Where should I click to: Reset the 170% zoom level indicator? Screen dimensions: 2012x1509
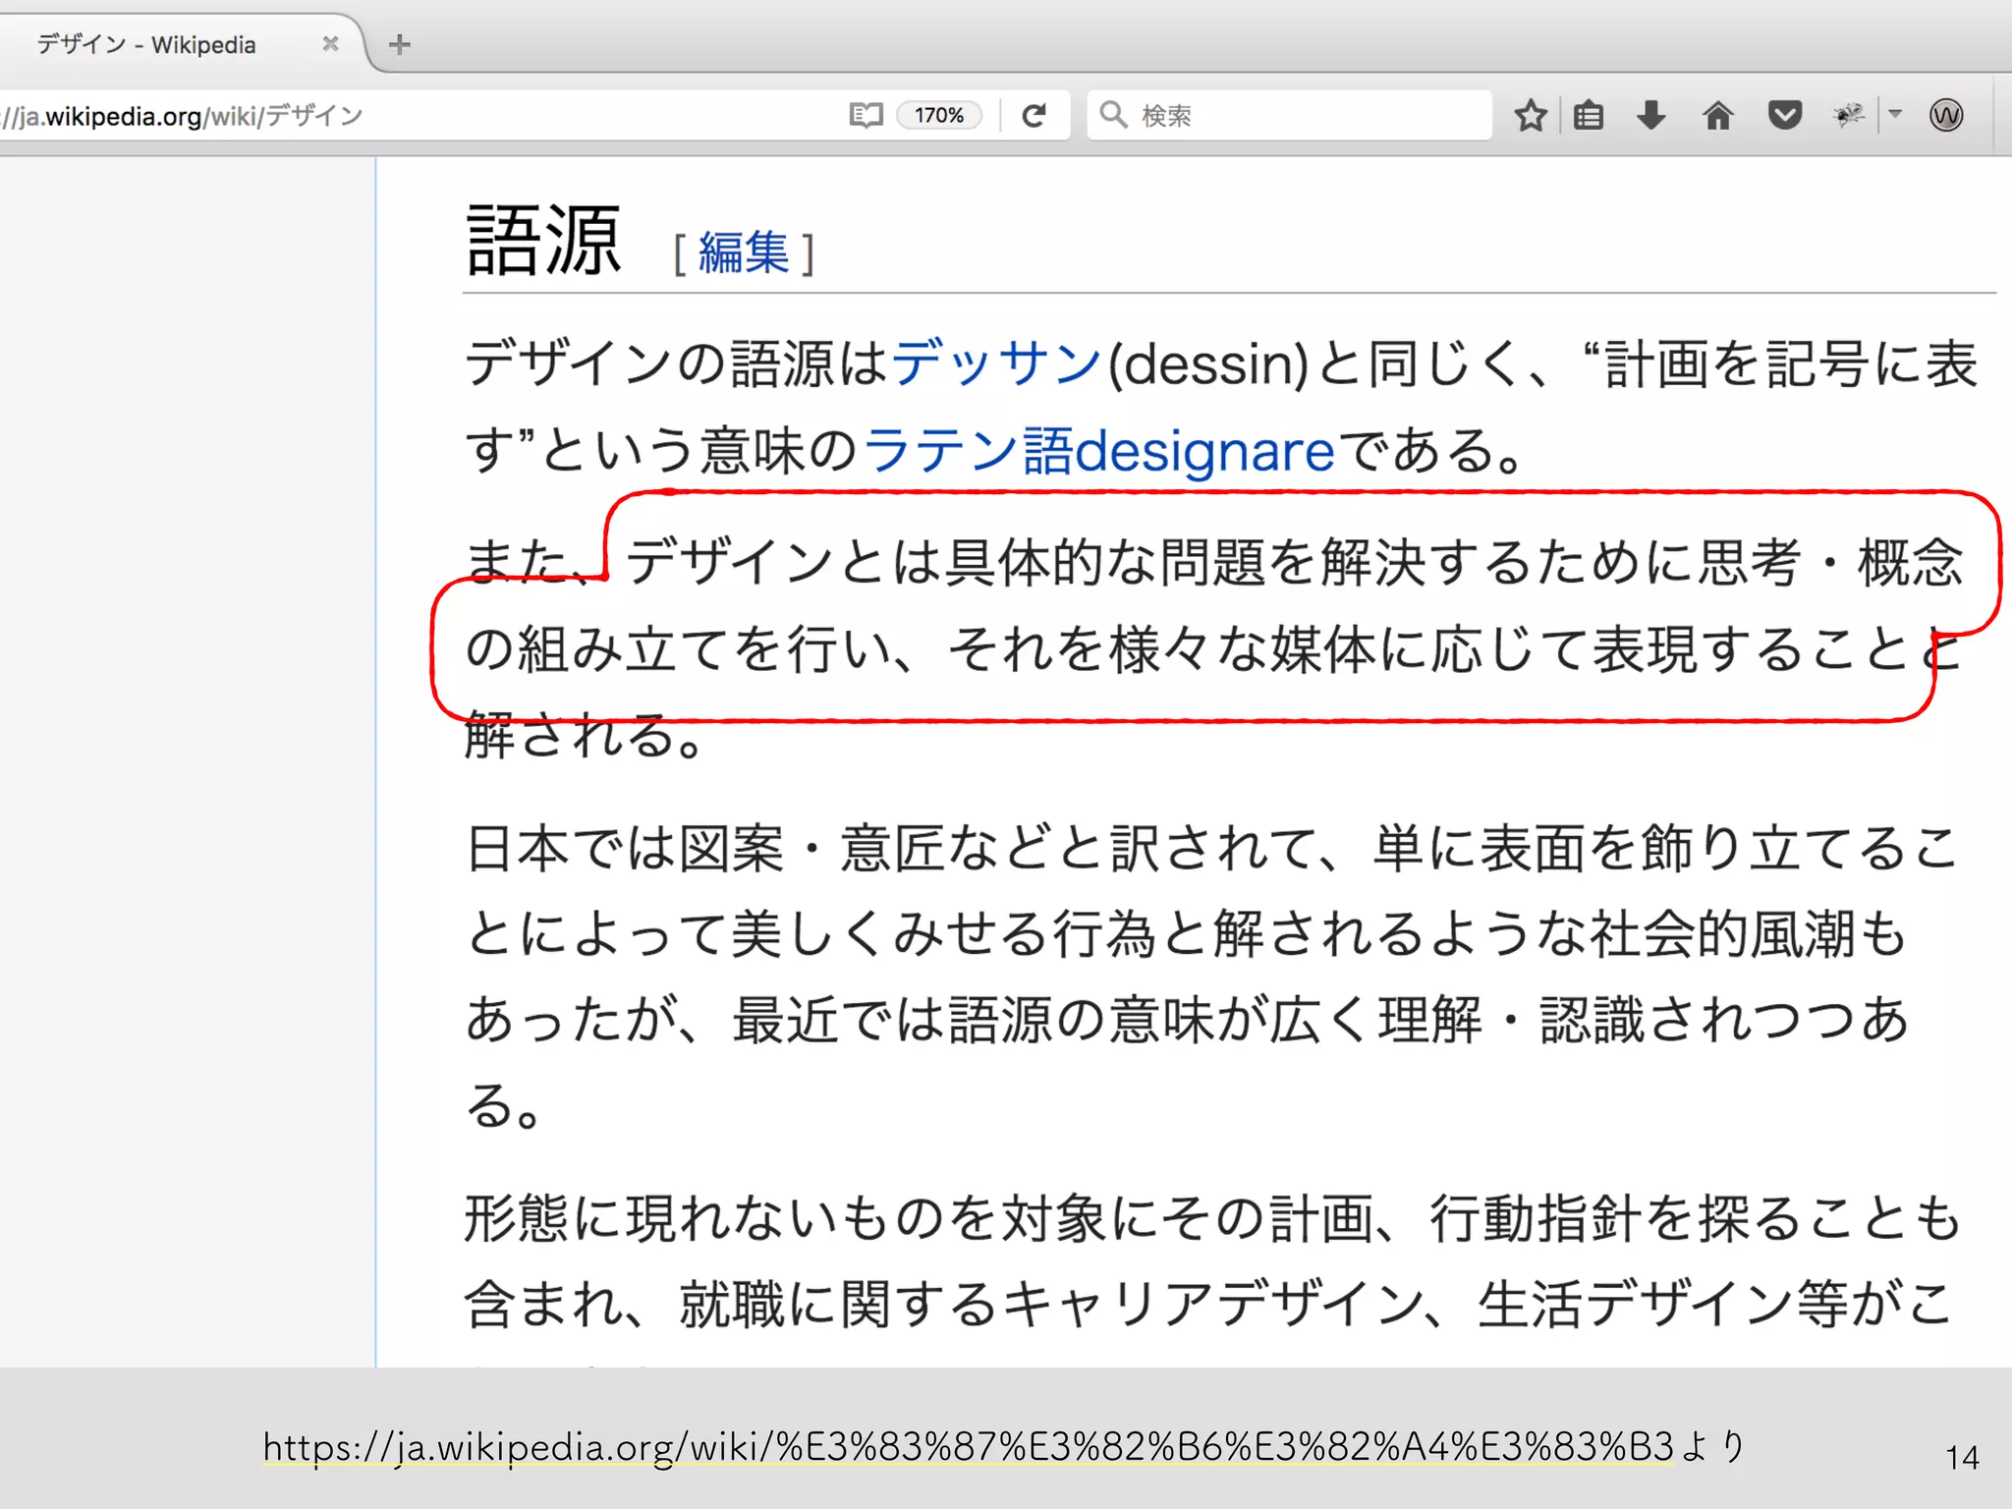(x=939, y=116)
